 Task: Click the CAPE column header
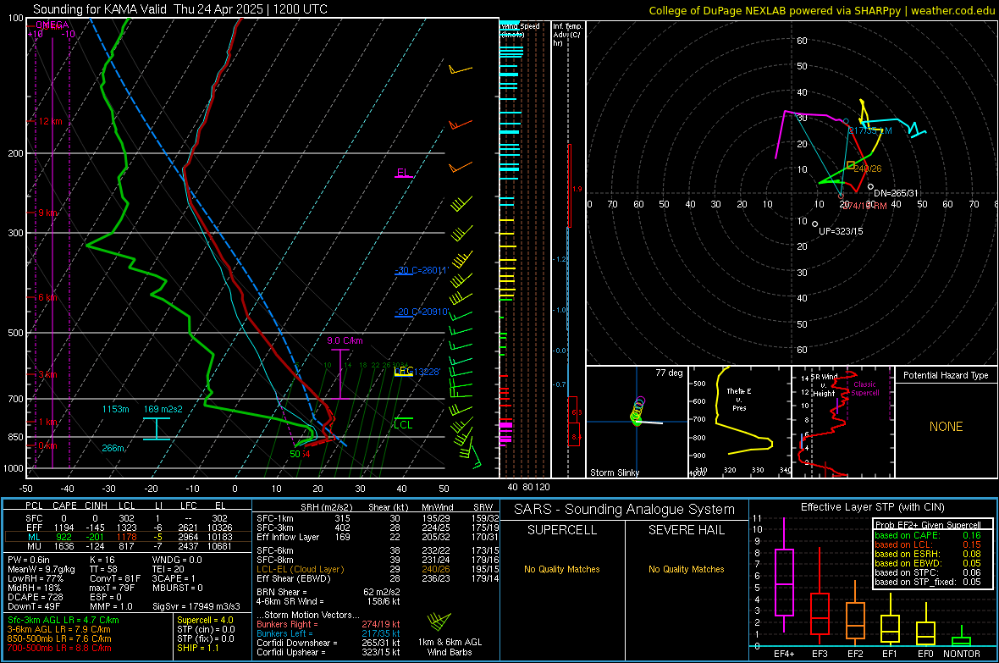pos(64,506)
